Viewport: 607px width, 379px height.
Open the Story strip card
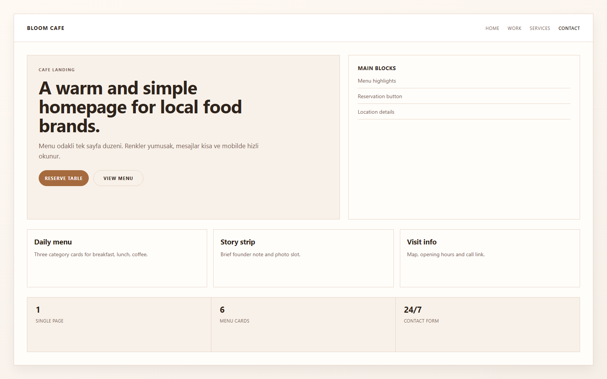[x=303, y=258]
